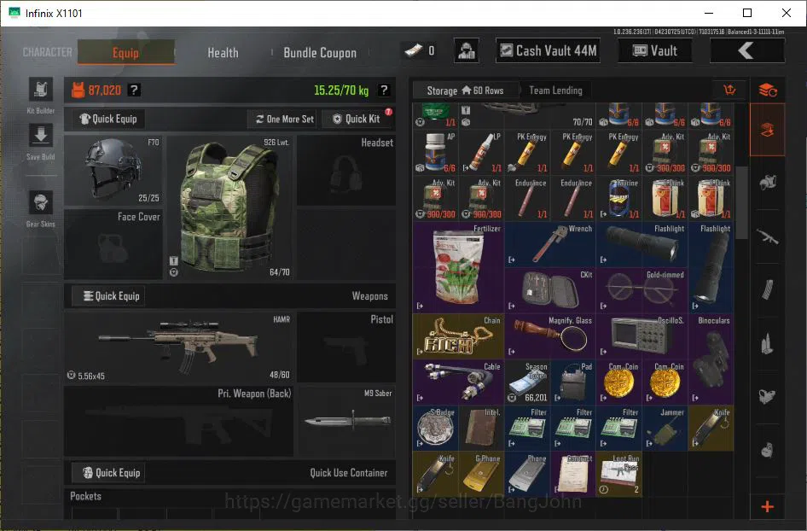Open the Vault button
This screenshot has width=807, height=531.
tap(654, 50)
